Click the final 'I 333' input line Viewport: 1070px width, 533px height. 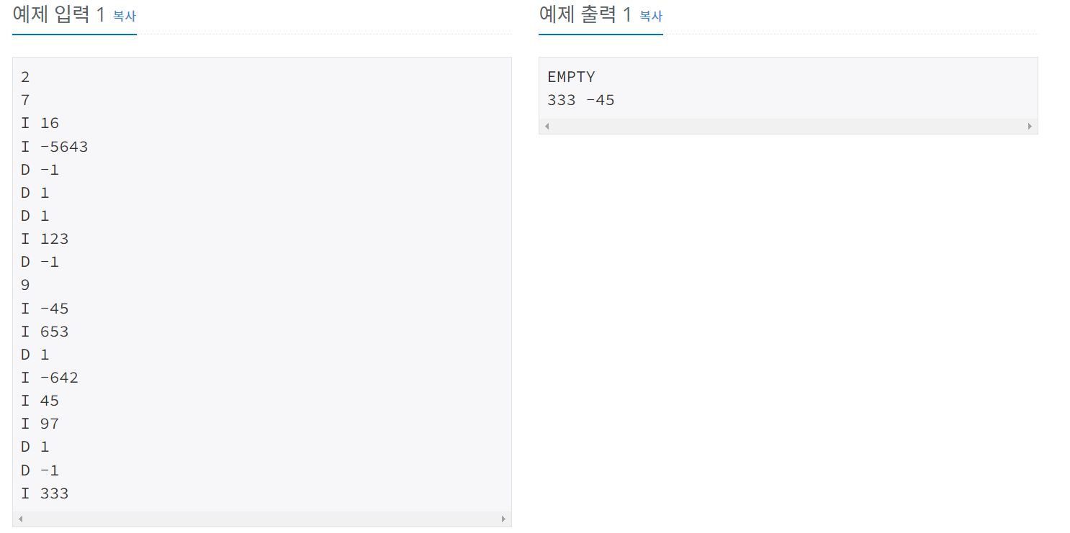pyautogui.click(x=45, y=493)
